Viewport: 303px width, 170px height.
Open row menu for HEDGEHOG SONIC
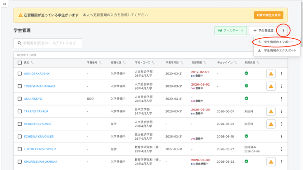click(281, 124)
